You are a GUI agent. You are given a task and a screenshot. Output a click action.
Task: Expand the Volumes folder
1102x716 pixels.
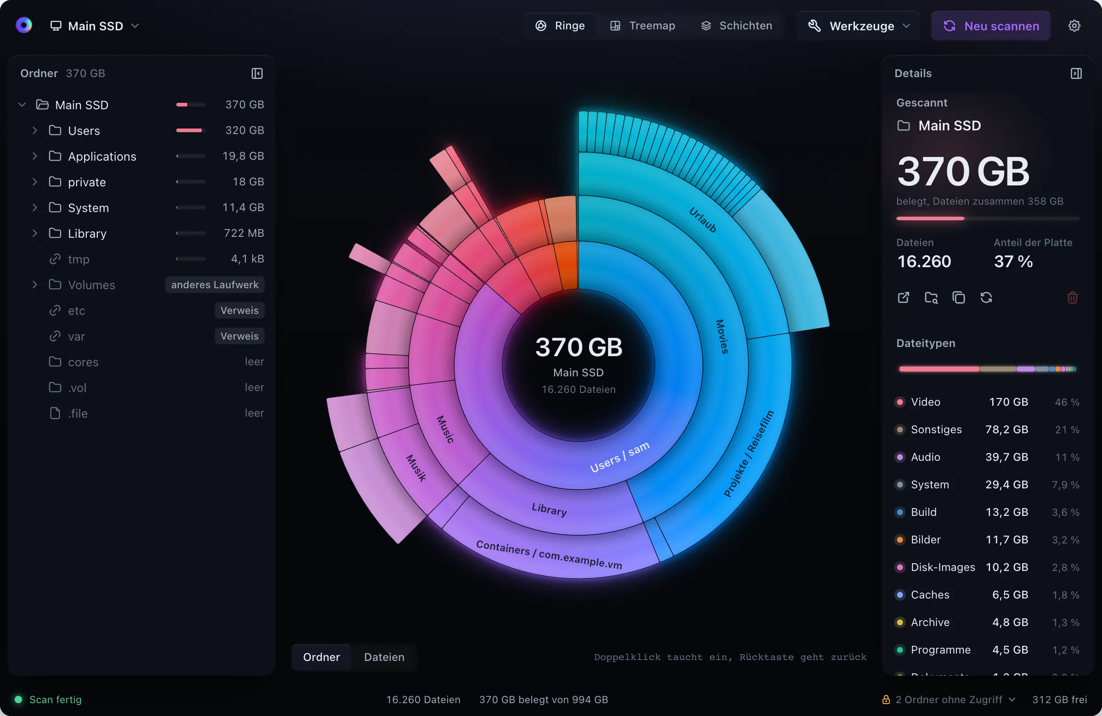[x=35, y=284]
